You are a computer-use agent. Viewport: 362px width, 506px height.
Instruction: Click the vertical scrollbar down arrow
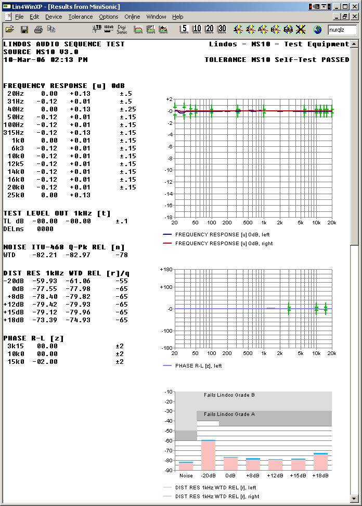354,499
